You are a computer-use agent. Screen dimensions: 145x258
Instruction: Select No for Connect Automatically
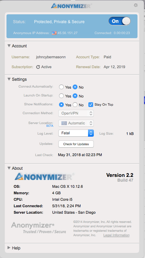75,87
